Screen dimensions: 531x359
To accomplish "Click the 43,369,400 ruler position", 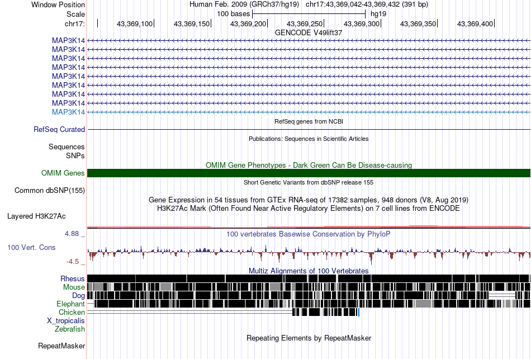I will pos(475,23).
